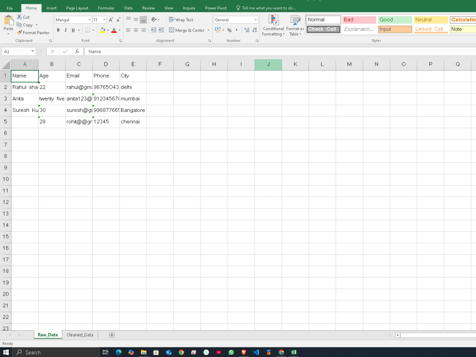Image resolution: width=476 pixels, height=357 pixels.
Task: Decrease indent in Alignment group
Action: click(x=154, y=30)
